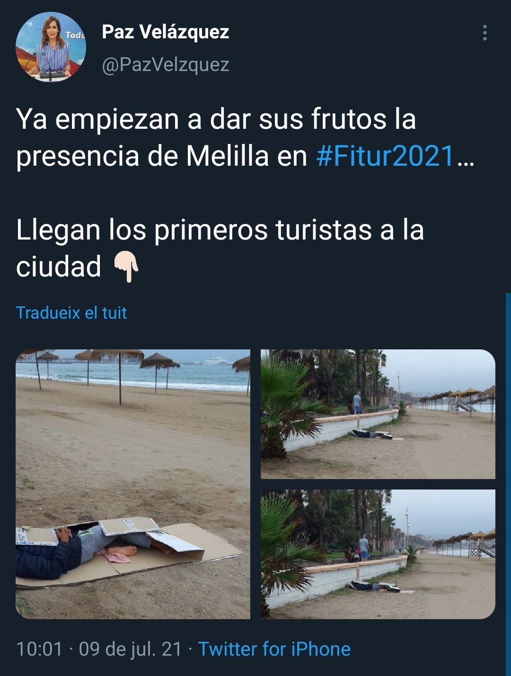Click the ellipsis after #Fitur2021

[x=466, y=161]
